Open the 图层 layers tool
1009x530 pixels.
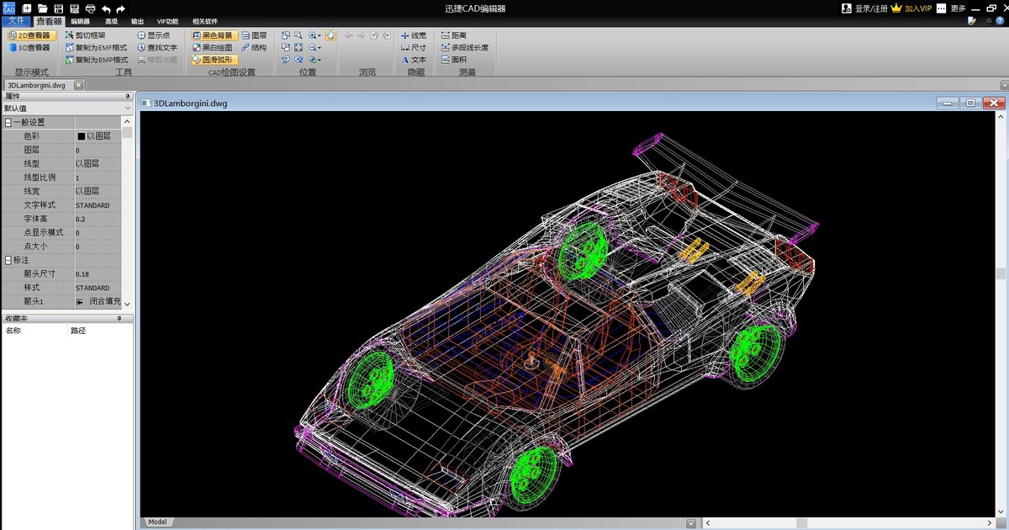(x=254, y=36)
